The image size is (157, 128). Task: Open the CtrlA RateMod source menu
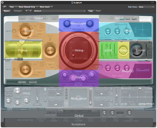tap(37, 104)
